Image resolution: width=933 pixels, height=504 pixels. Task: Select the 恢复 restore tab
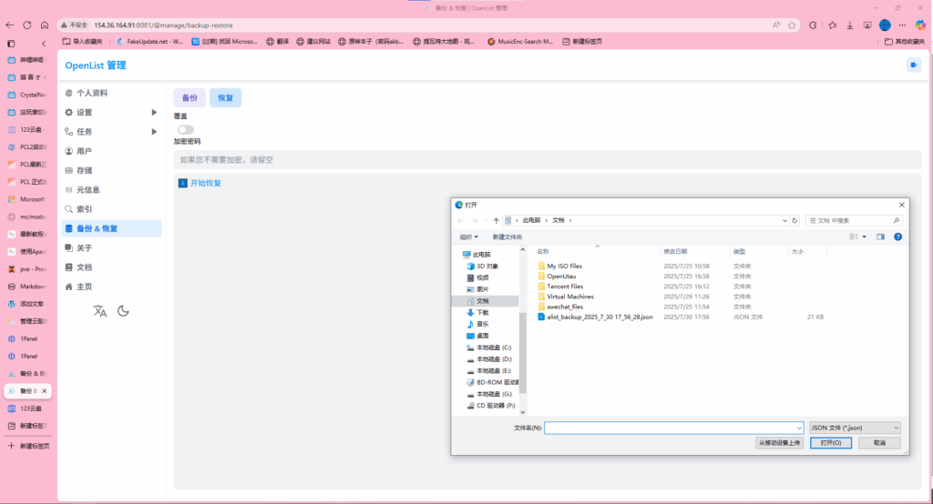(225, 97)
